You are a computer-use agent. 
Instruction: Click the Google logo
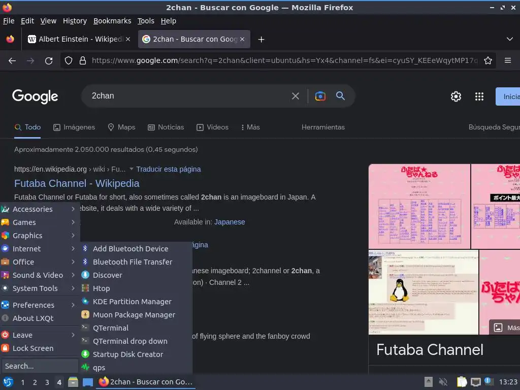[x=35, y=96]
